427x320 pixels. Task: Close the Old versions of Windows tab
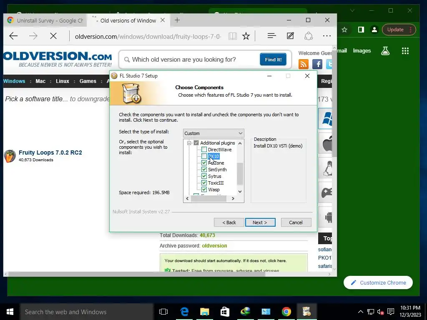tap(163, 20)
